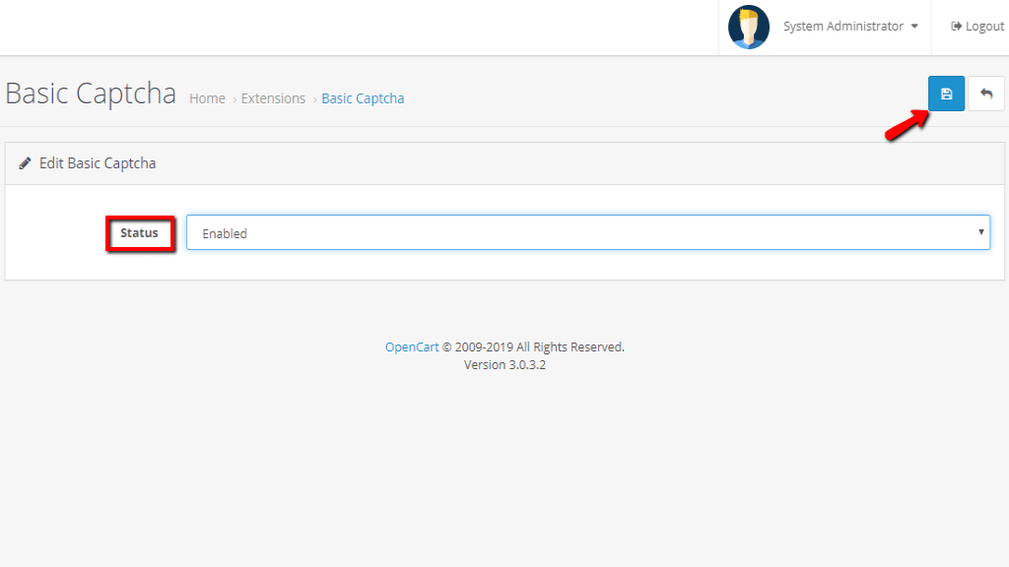Go to Home in the breadcrumb
Viewport: 1009px width, 567px height.
pos(207,98)
